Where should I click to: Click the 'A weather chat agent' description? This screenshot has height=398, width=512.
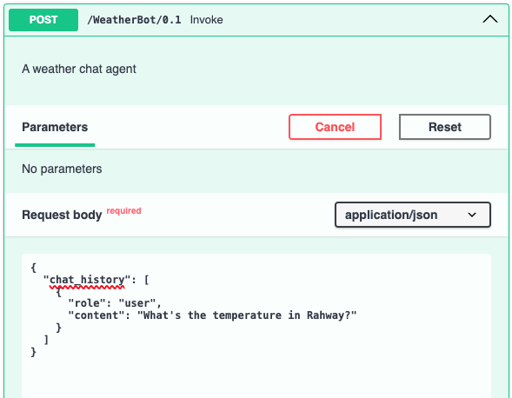79,69
